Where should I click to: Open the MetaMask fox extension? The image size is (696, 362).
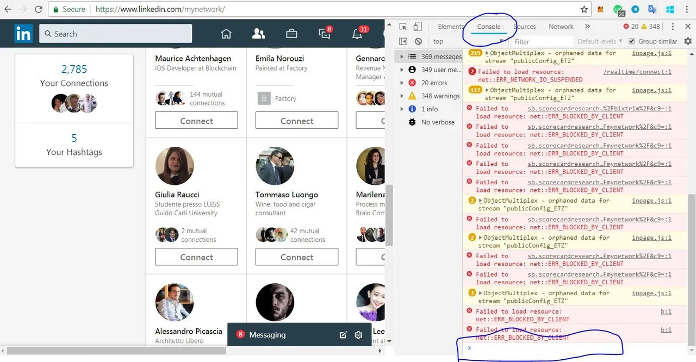point(601,9)
